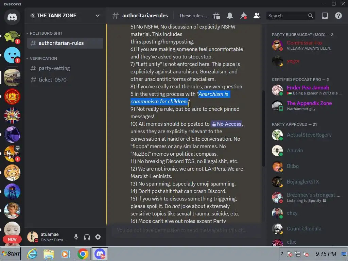
Task: Click the 9:15 PM system clock
Action: point(326,254)
